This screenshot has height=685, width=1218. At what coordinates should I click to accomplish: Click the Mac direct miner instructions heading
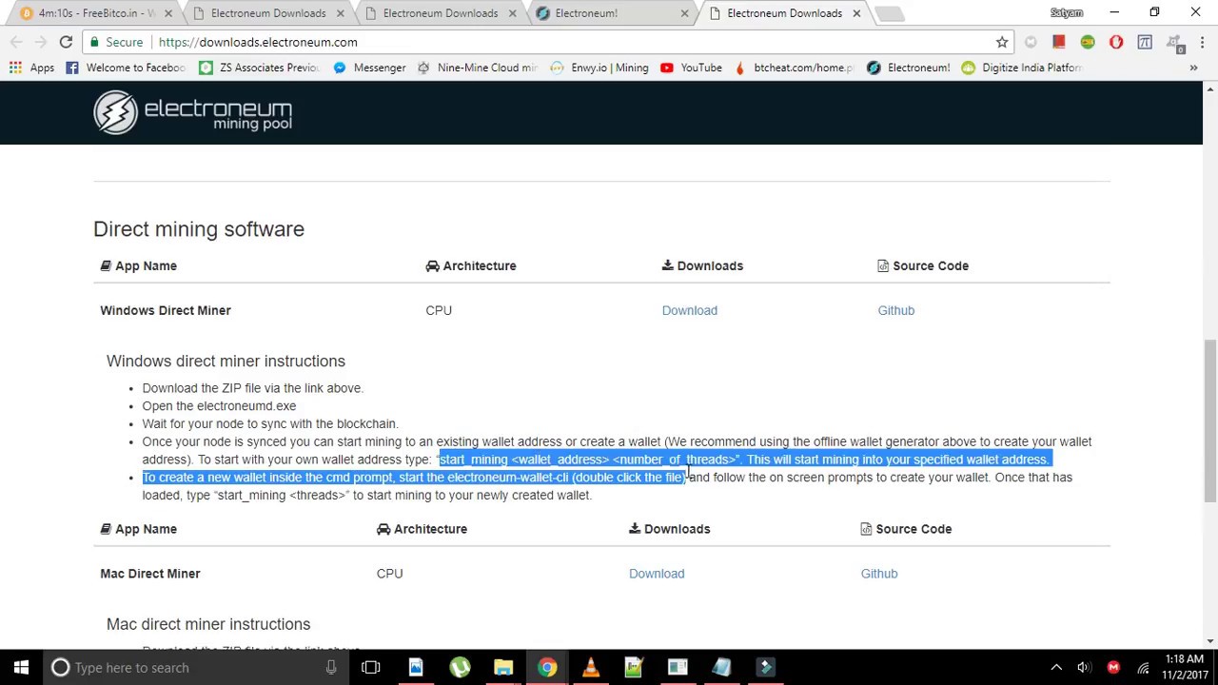[x=208, y=624]
